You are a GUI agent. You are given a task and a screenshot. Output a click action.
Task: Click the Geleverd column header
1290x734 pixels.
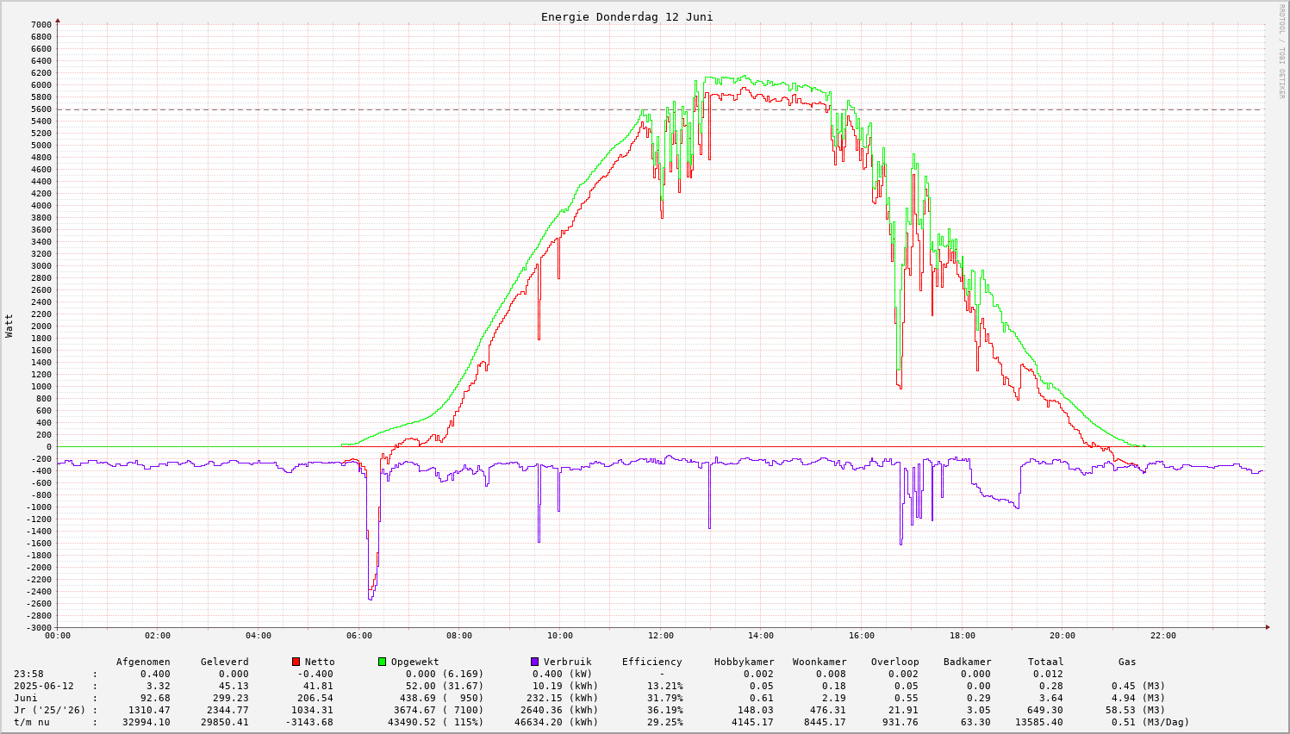point(224,662)
